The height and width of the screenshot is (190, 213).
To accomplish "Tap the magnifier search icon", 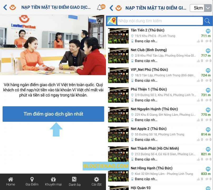I will (207, 21).
